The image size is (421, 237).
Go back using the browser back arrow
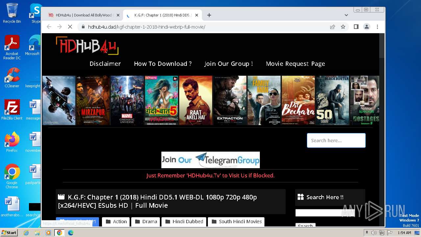[x=49, y=27]
